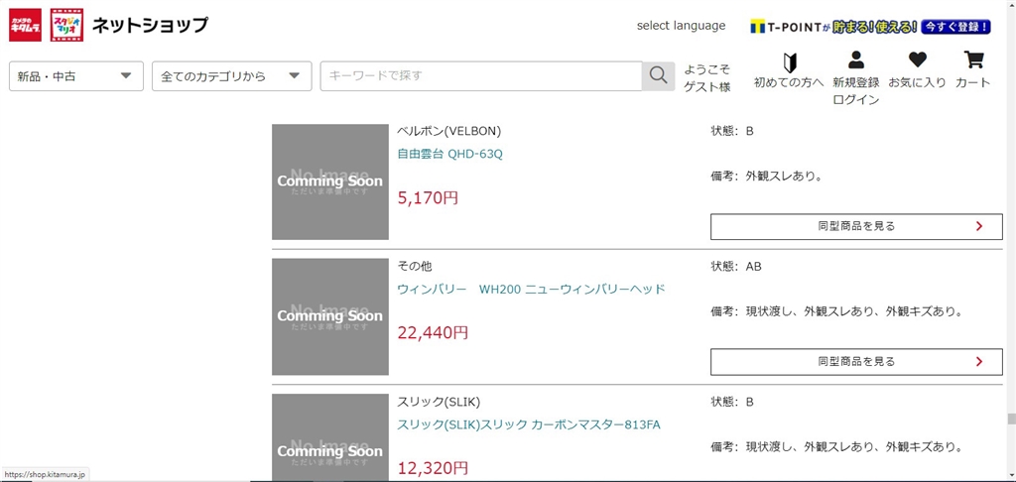This screenshot has width=1016, height=482.
Task: Click the Wimberley WH200 placeholder thumbnail
Action: click(x=330, y=316)
